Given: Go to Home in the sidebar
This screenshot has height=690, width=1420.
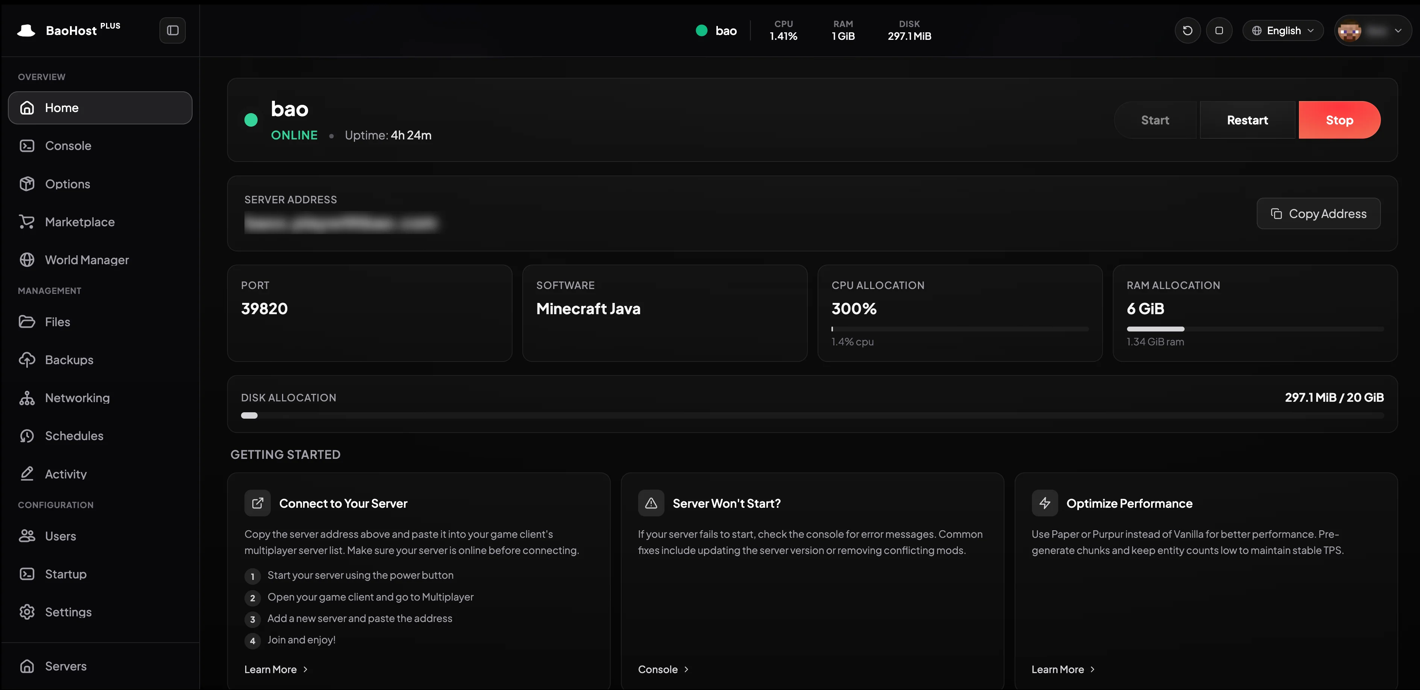Looking at the screenshot, I should coord(100,107).
